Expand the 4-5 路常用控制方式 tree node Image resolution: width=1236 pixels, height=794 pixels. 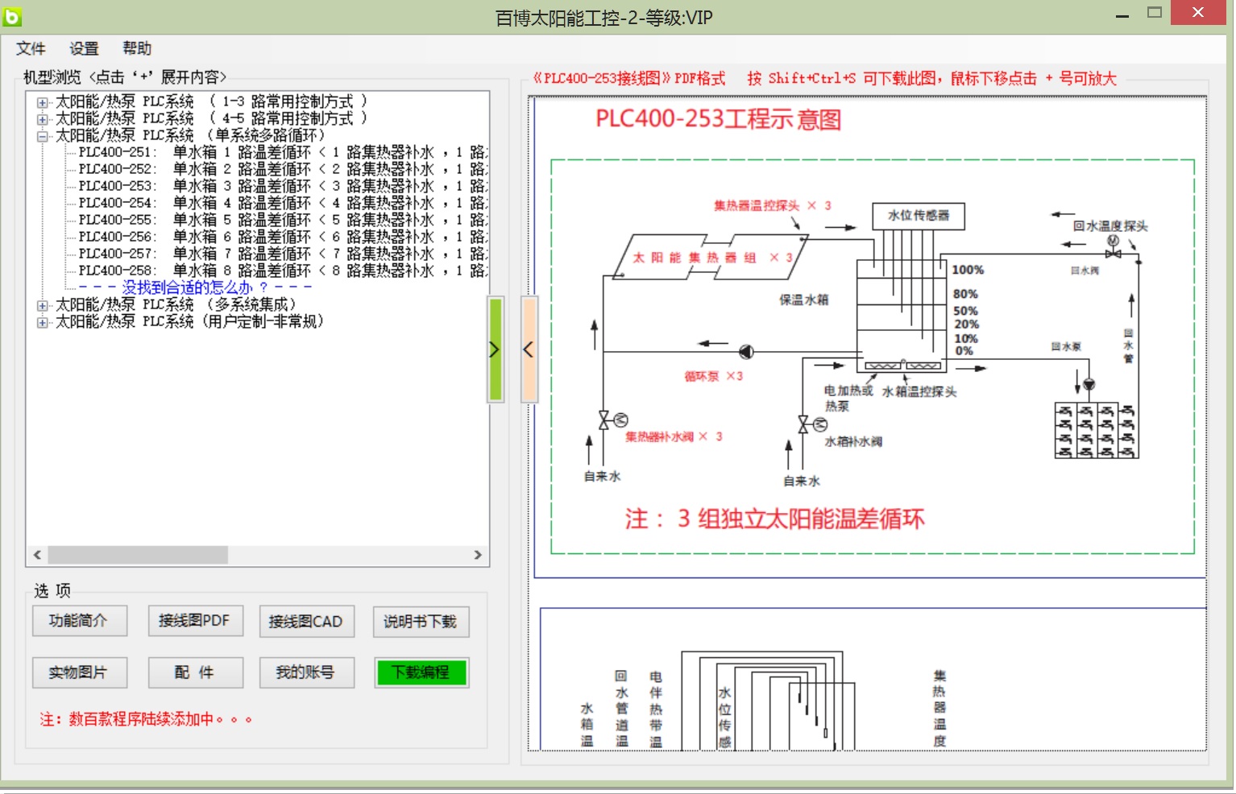point(42,119)
